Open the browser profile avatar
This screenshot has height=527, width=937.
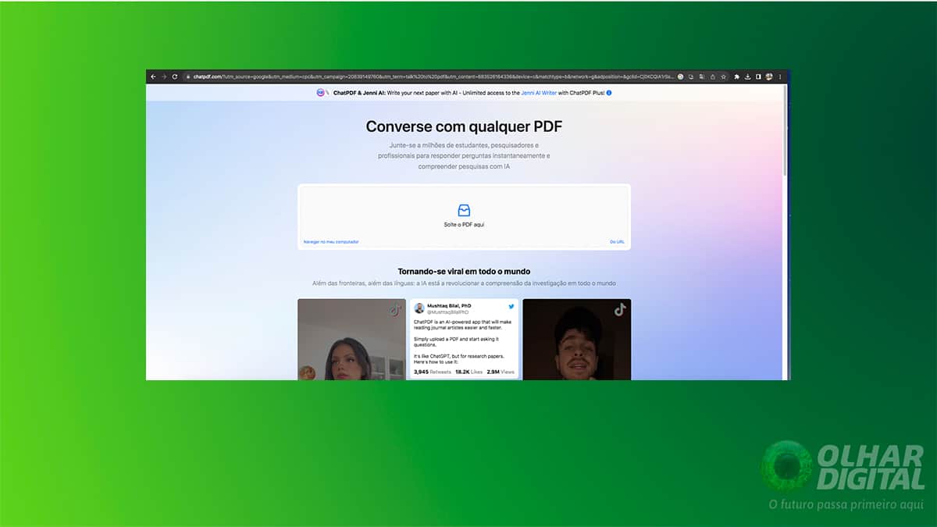click(x=768, y=77)
